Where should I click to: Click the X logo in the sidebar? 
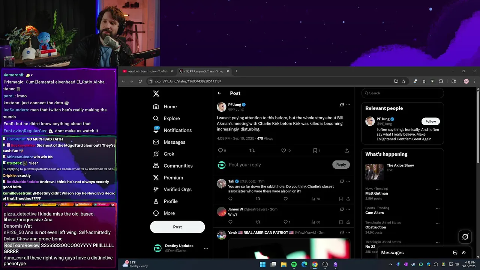click(156, 94)
